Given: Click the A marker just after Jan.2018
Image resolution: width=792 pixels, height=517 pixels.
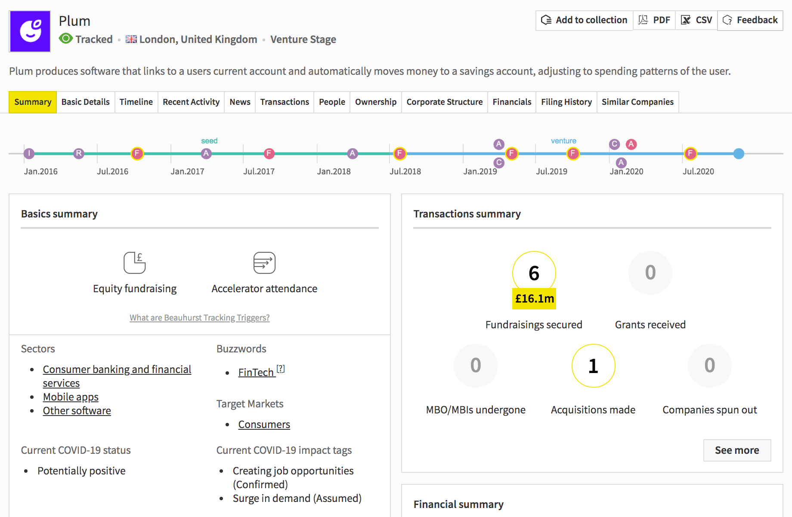Looking at the screenshot, I should (x=353, y=153).
